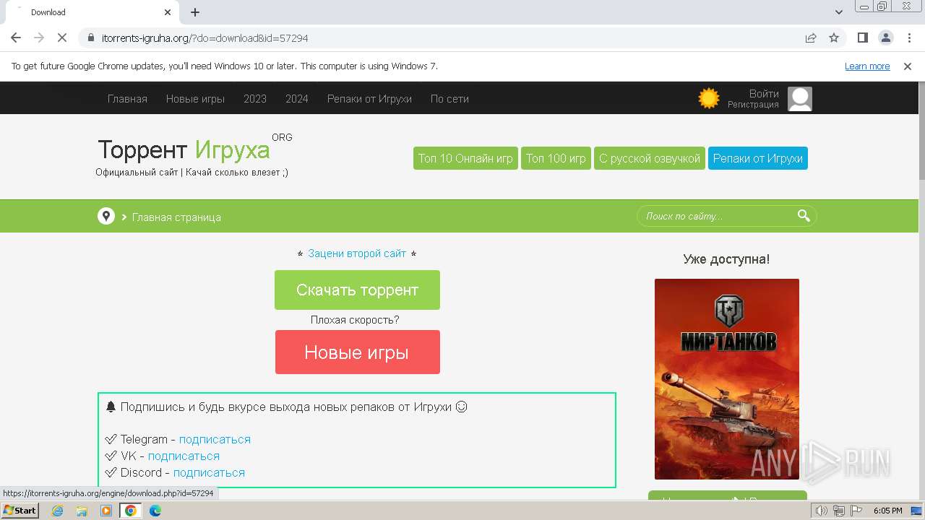Viewport: 925px width, 520px height.
Task: Open Главная in the top menu
Action: [x=127, y=99]
